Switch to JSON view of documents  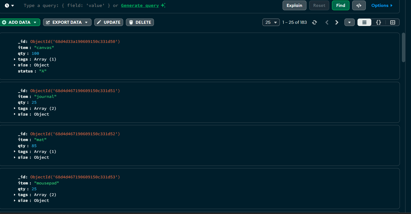click(x=378, y=22)
